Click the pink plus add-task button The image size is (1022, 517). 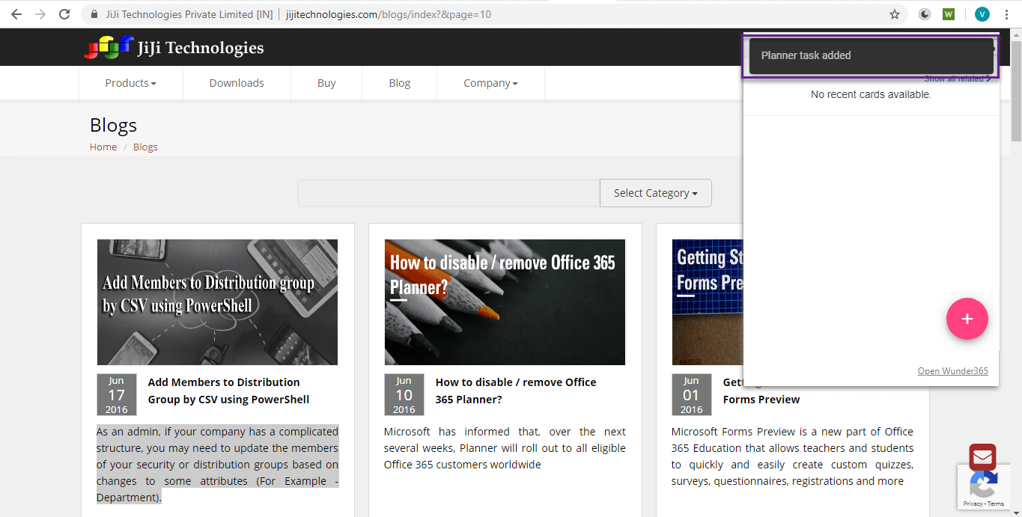pyautogui.click(x=967, y=319)
